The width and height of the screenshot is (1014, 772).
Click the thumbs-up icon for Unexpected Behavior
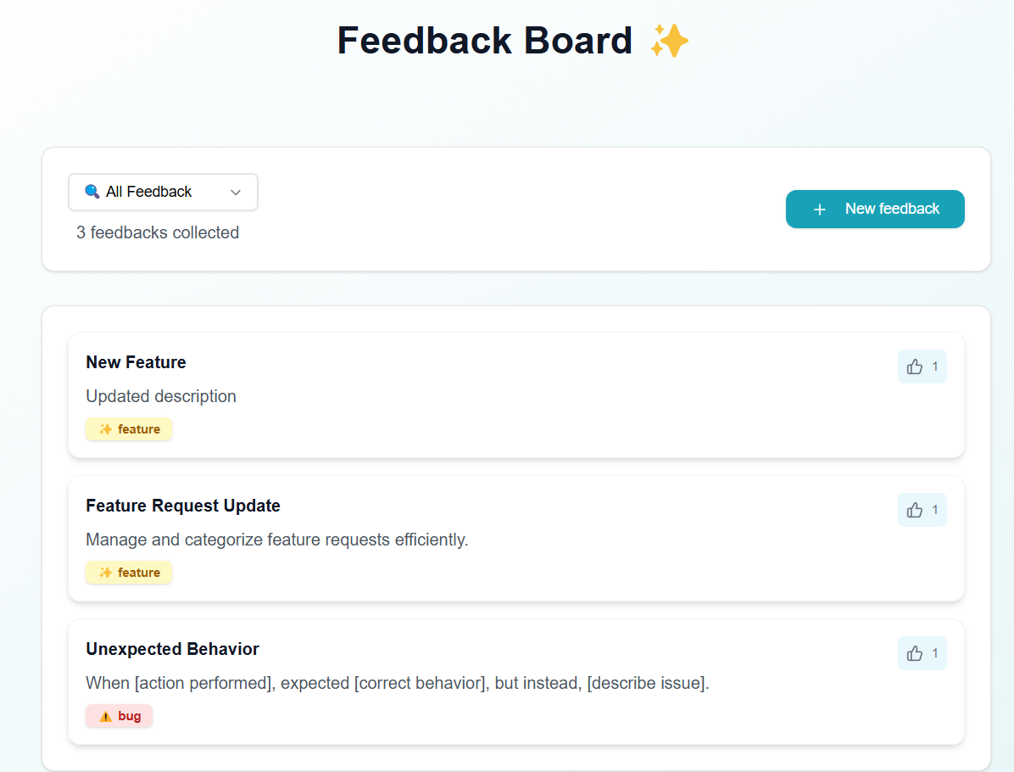click(x=913, y=652)
